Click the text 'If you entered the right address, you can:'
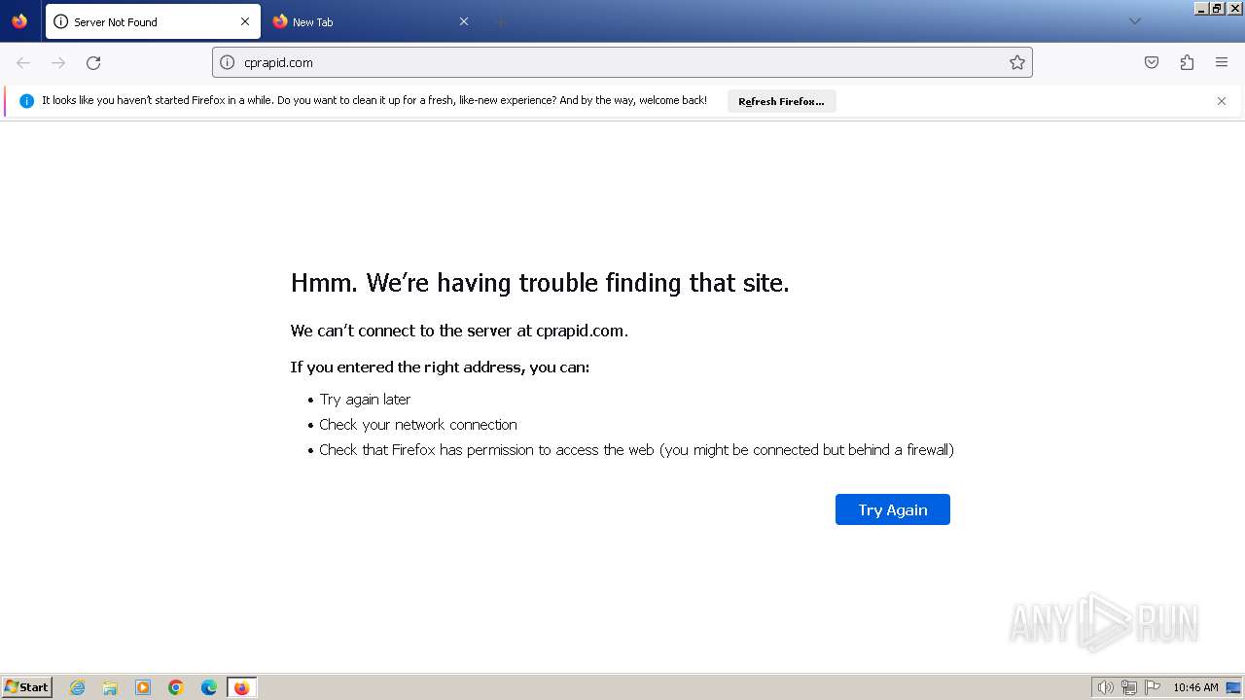1245x700 pixels. click(440, 367)
